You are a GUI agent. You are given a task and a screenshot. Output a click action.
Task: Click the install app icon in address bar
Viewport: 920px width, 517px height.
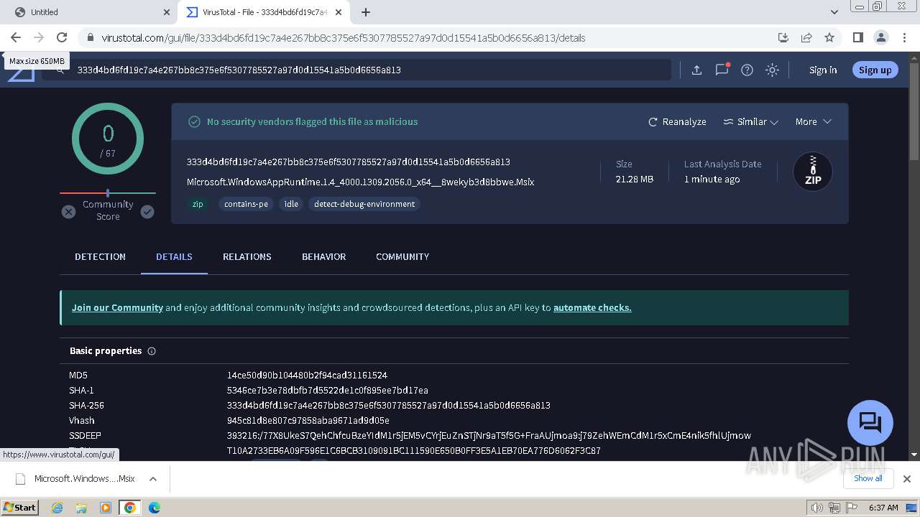[783, 37]
